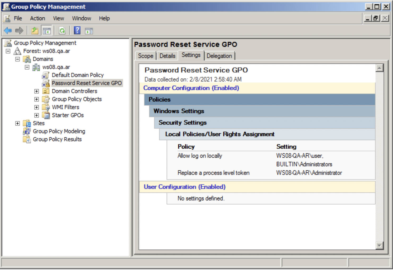Open the View menu
393x270 pixels.
[x=58, y=18]
